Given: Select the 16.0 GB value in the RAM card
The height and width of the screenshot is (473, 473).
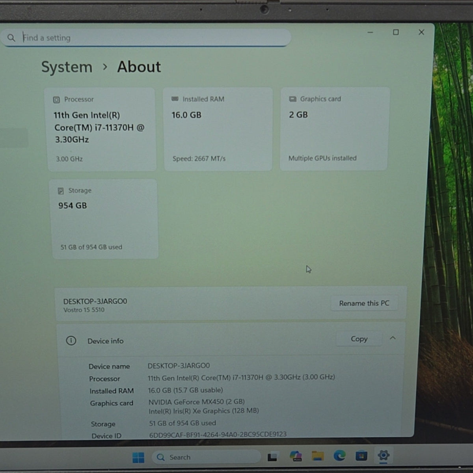Looking at the screenshot, I should (x=186, y=115).
